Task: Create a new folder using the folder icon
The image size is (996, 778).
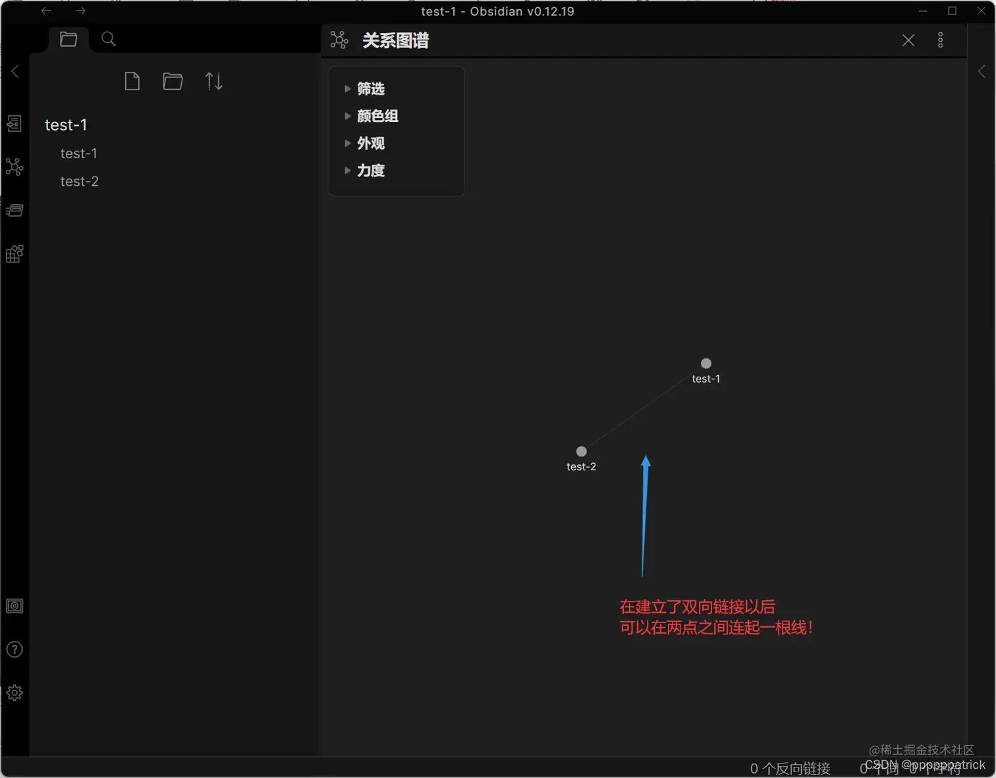Action: pos(173,80)
